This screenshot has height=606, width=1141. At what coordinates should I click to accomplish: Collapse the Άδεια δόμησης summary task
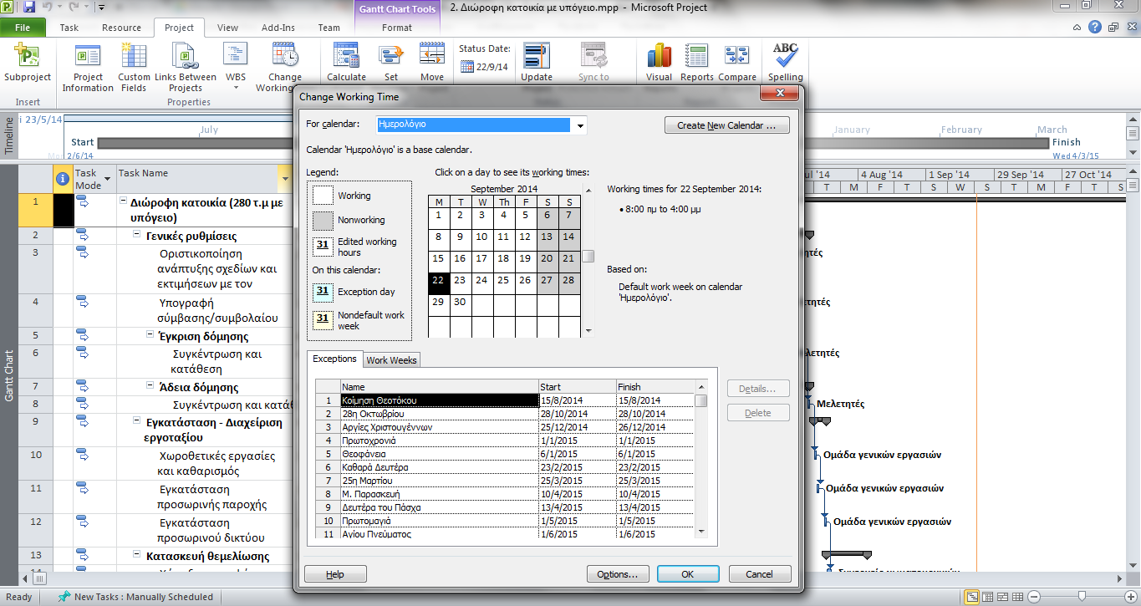pyautogui.click(x=150, y=387)
